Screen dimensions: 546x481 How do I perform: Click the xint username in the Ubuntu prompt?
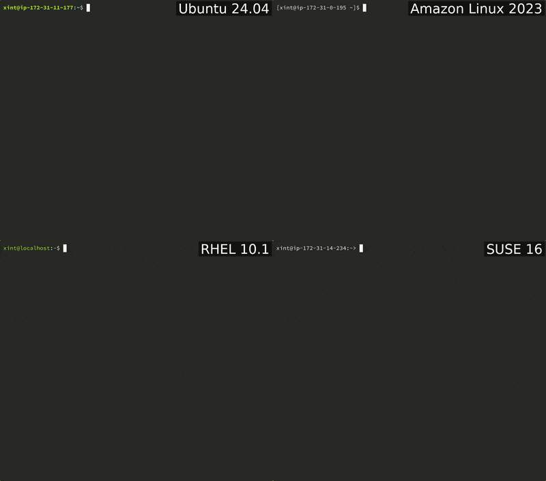coord(10,8)
